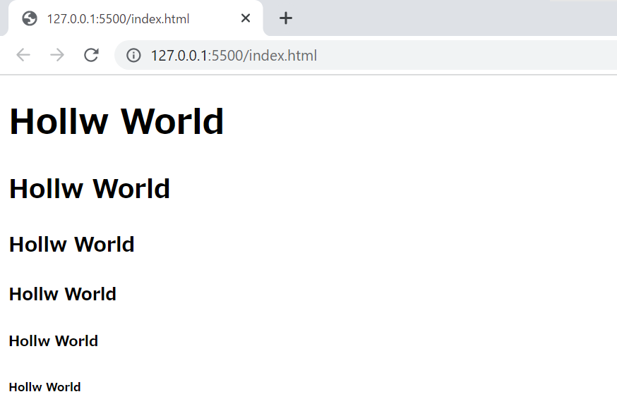Click the second-largest Hollw World heading
Image resolution: width=617 pixels, height=411 pixels.
click(x=90, y=189)
